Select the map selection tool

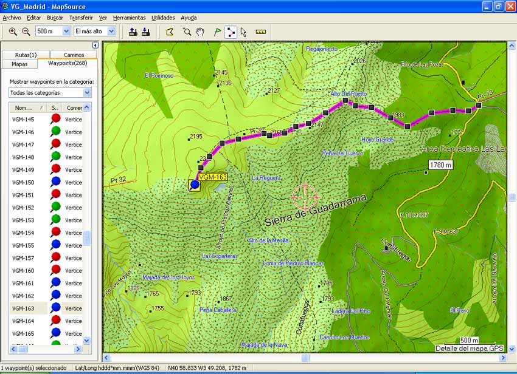(170, 32)
